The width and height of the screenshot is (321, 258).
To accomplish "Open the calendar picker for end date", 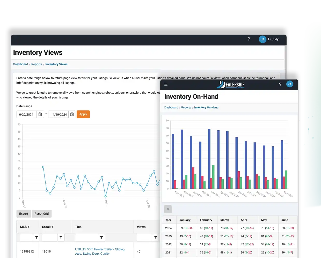I will tap(72, 114).
